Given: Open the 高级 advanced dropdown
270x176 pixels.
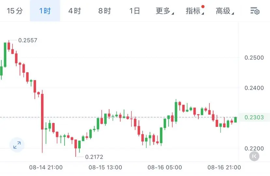Looking at the screenshot, I should click(224, 11).
